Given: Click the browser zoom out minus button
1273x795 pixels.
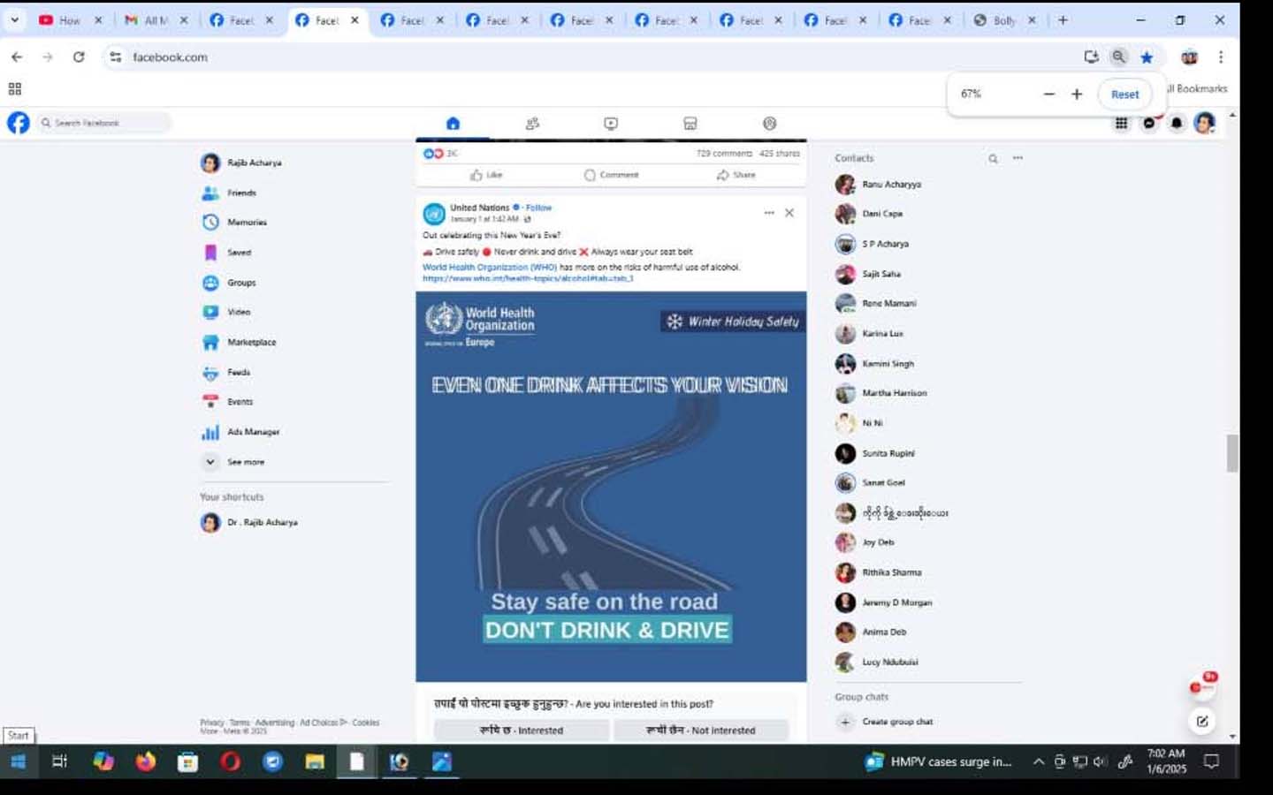Looking at the screenshot, I should click(x=1048, y=94).
